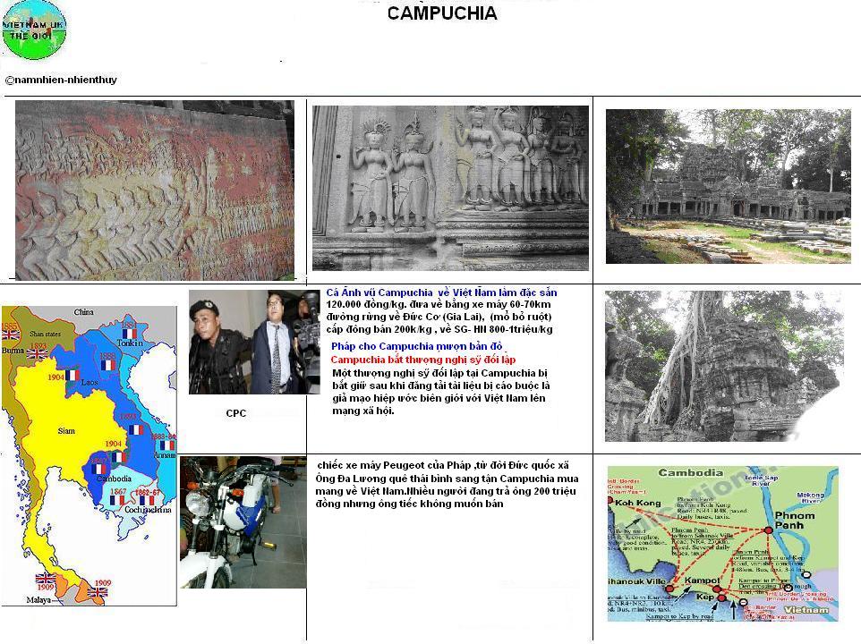The width and height of the screenshot is (861, 644).
Task: Open the Apsara dancers stone carving photo
Action: pyautogui.click(x=450, y=188)
